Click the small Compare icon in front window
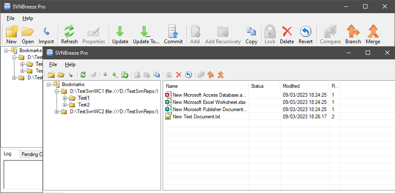 (201, 75)
